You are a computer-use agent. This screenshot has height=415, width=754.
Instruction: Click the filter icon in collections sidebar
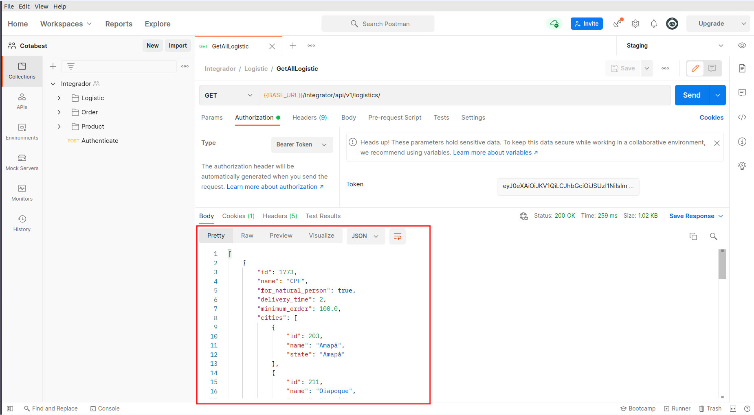tap(71, 66)
